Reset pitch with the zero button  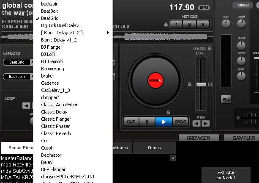click(210, 84)
